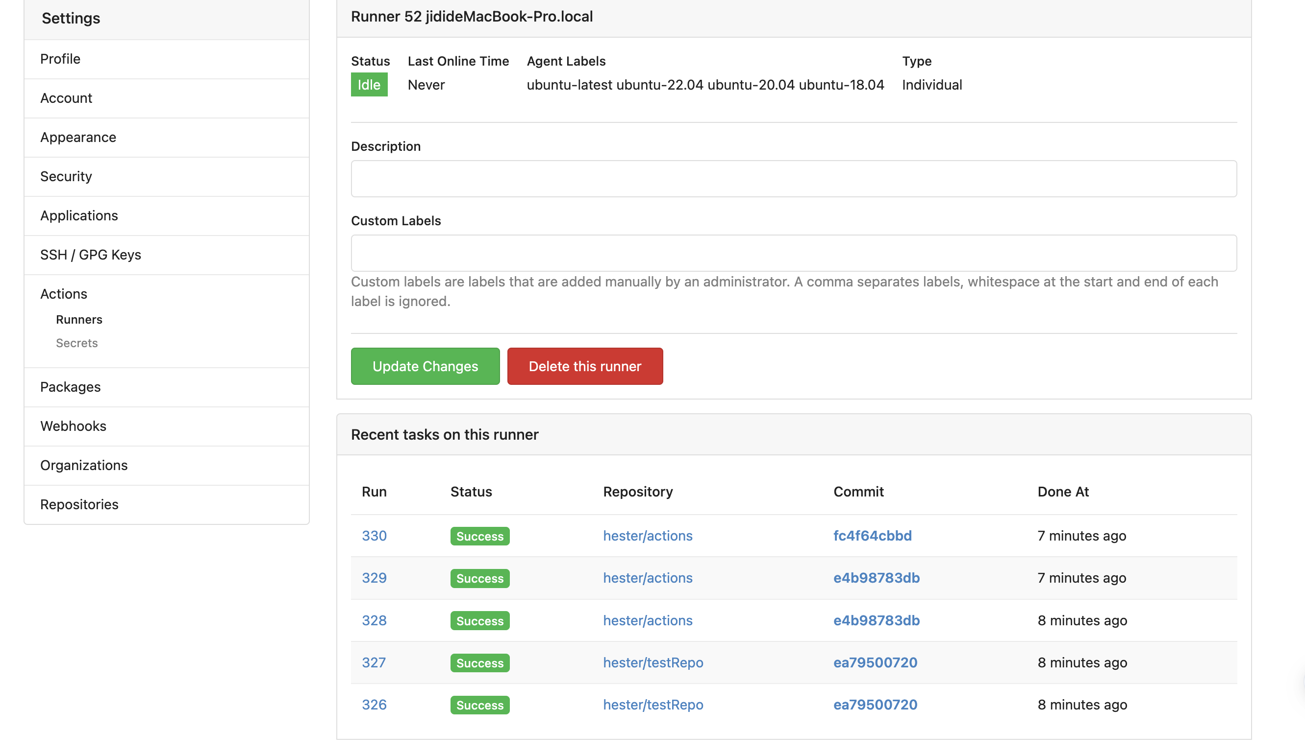Open the Profile settings page
This screenshot has width=1305, height=756.
166,59
